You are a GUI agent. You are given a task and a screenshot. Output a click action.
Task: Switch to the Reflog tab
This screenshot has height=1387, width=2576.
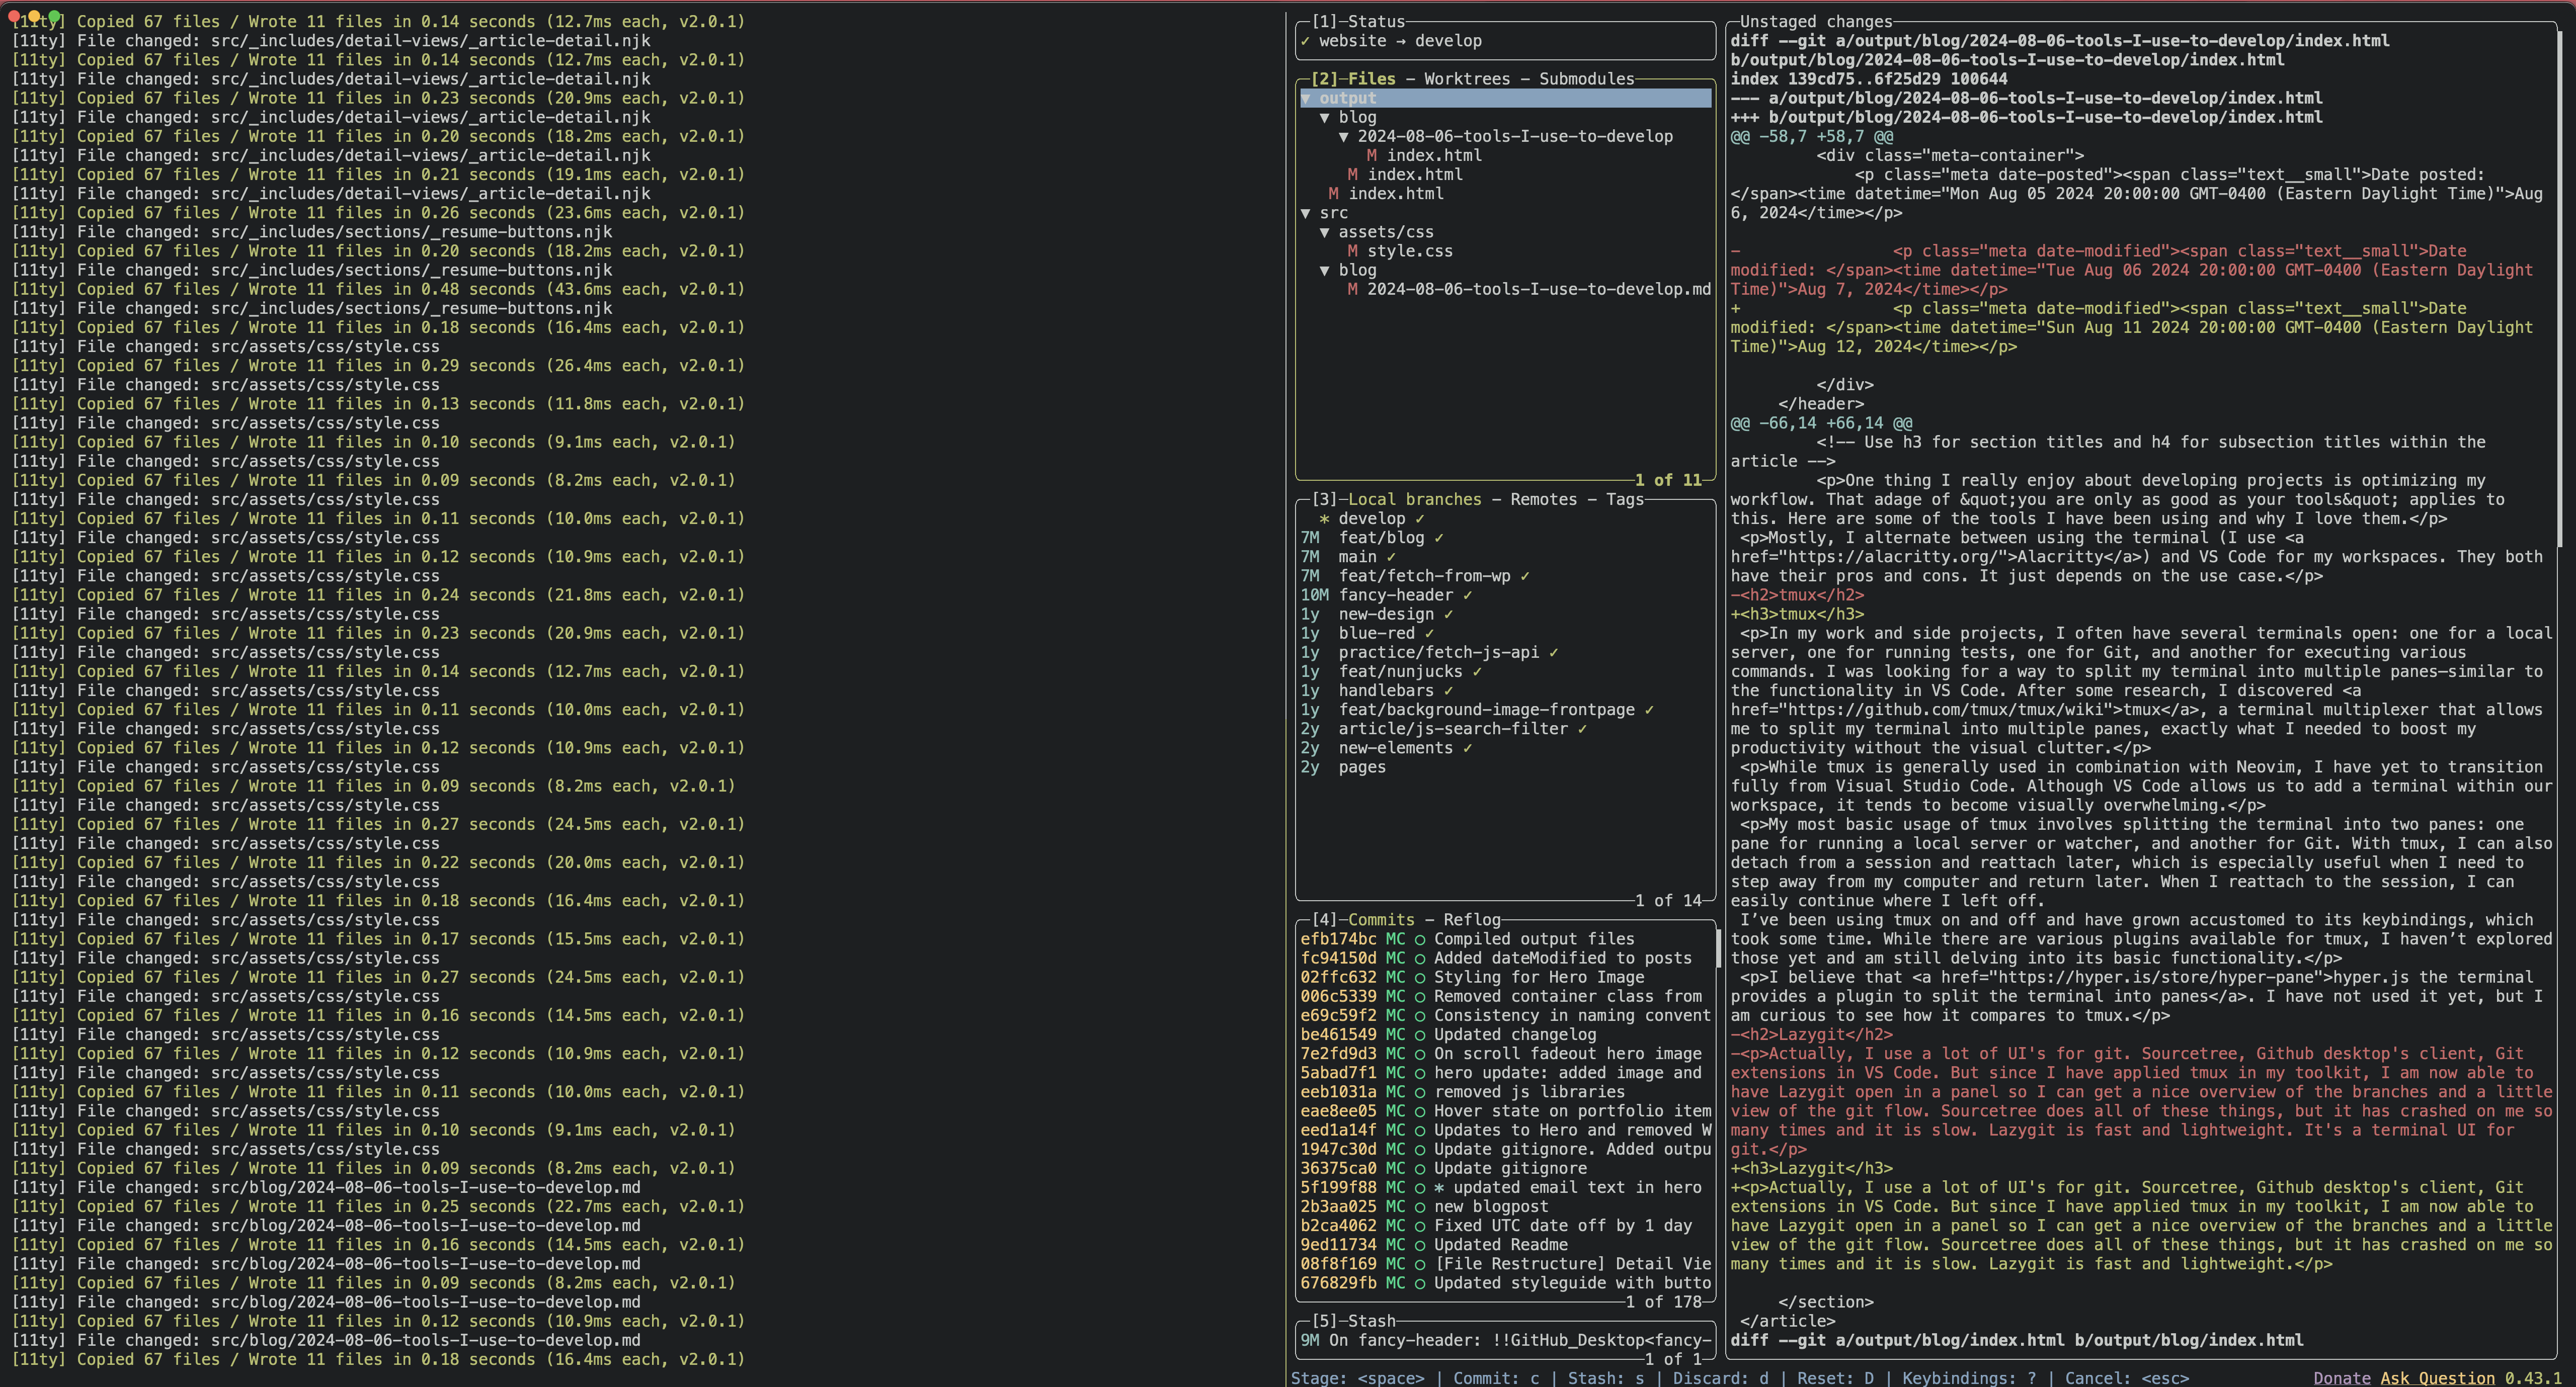1472,920
